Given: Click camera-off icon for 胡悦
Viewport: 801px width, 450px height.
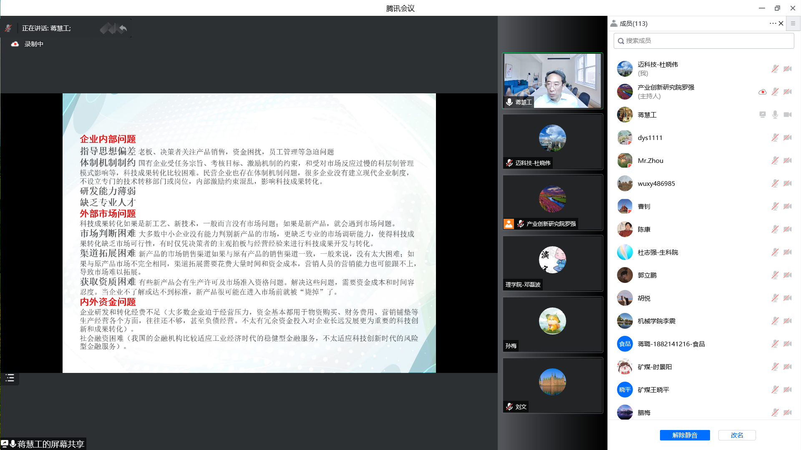Looking at the screenshot, I should (x=787, y=298).
